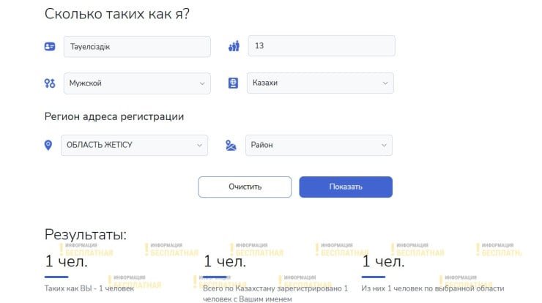Click the Регион адреса регистрации label

click(114, 116)
